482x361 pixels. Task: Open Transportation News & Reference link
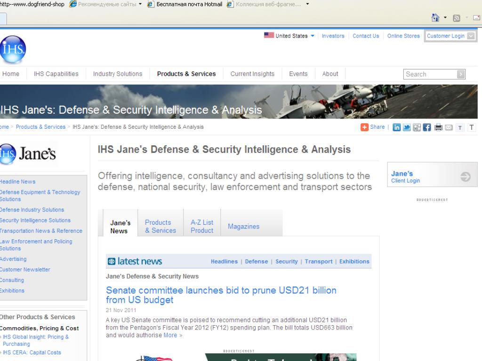[x=41, y=231]
